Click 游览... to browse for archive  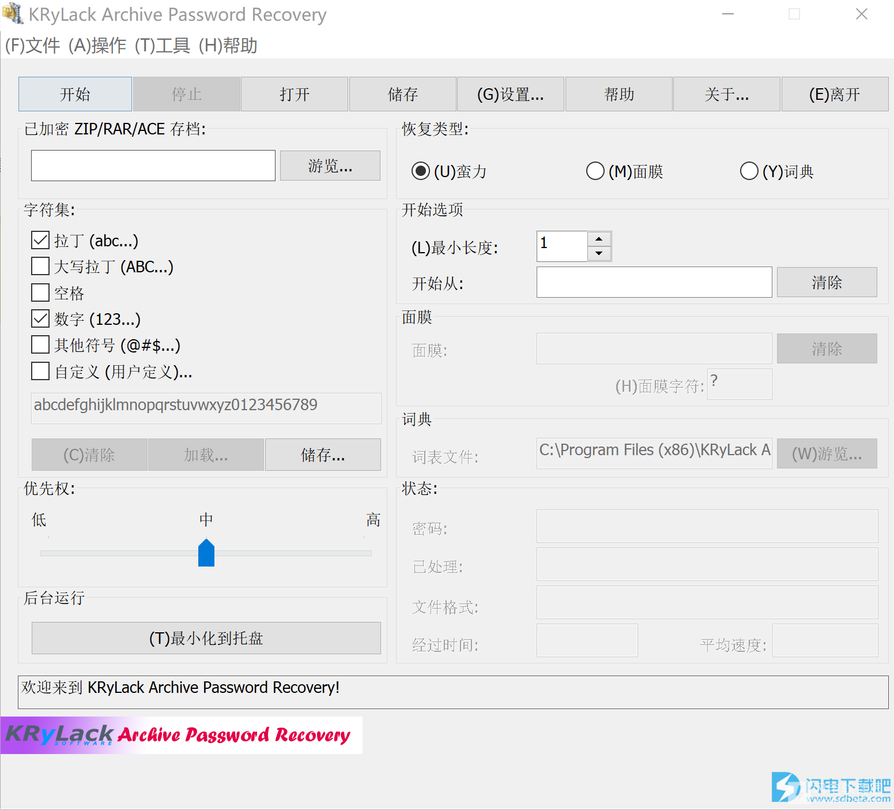[330, 166]
